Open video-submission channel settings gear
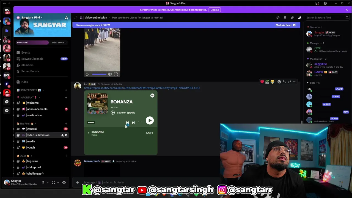This screenshot has height=198, width=352. point(66,135)
